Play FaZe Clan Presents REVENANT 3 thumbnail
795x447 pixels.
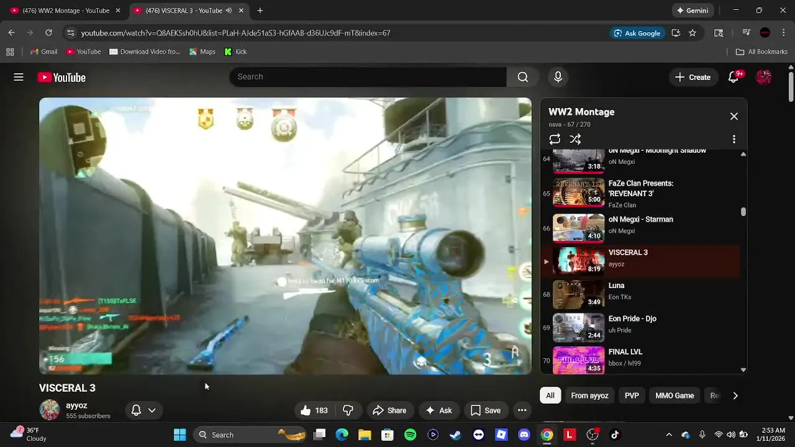pos(578,193)
